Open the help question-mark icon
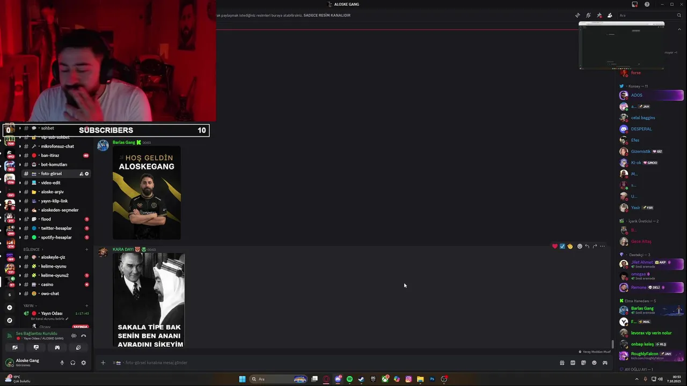Image resolution: width=687 pixels, height=386 pixels. click(x=647, y=4)
